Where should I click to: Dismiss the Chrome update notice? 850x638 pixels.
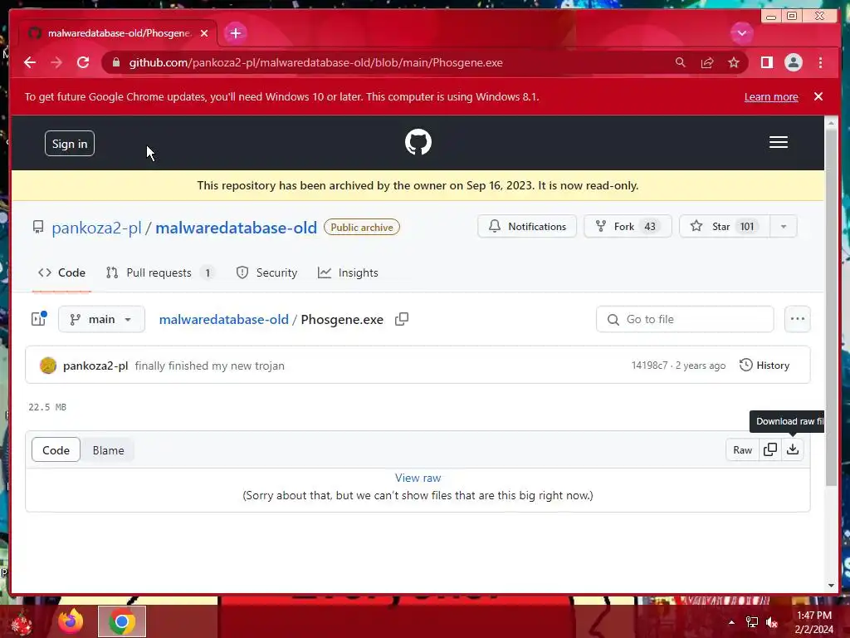coord(818,96)
